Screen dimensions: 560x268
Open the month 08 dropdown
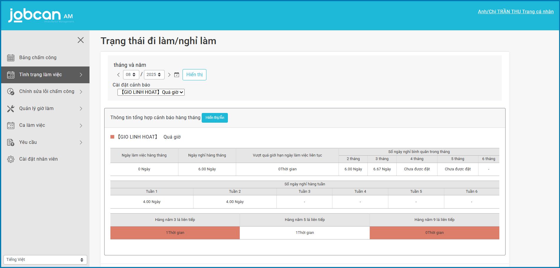click(x=131, y=75)
